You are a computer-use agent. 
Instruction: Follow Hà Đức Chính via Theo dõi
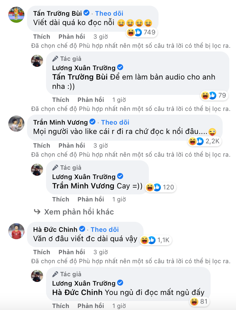pyautogui.click(x=104, y=229)
